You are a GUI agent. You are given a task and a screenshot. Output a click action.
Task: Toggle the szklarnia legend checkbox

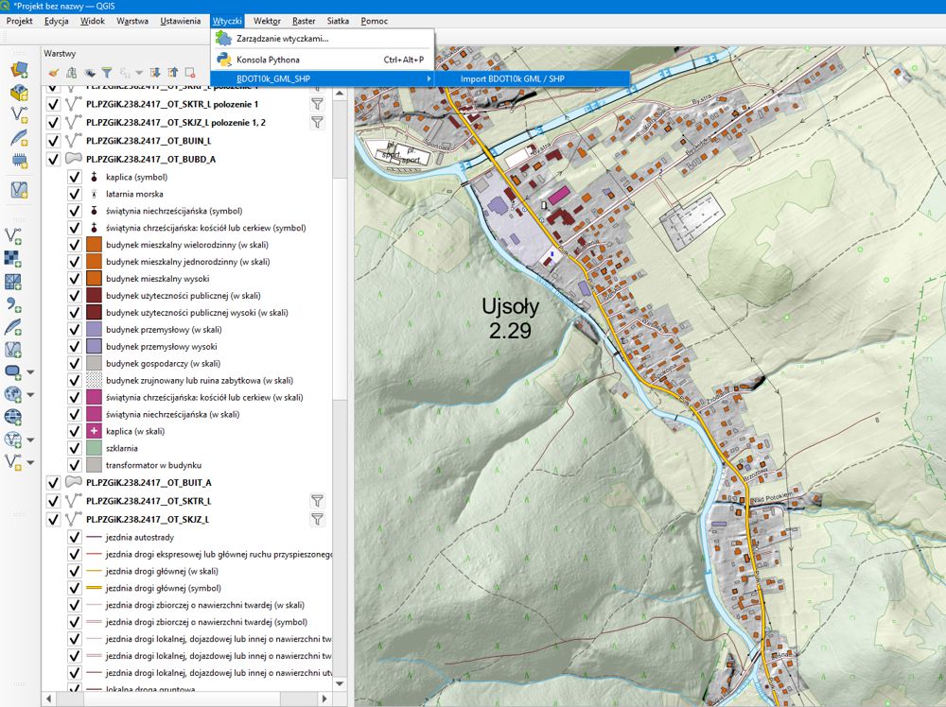[74, 448]
